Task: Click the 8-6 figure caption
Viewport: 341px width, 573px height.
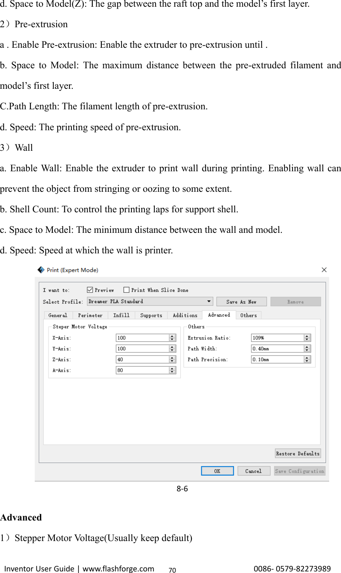Action: coord(182,489)
